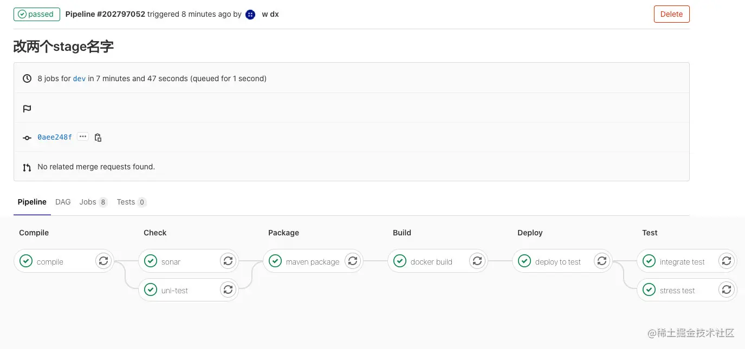
Task: Click the Build stage heading
Action: coord(402,233)
